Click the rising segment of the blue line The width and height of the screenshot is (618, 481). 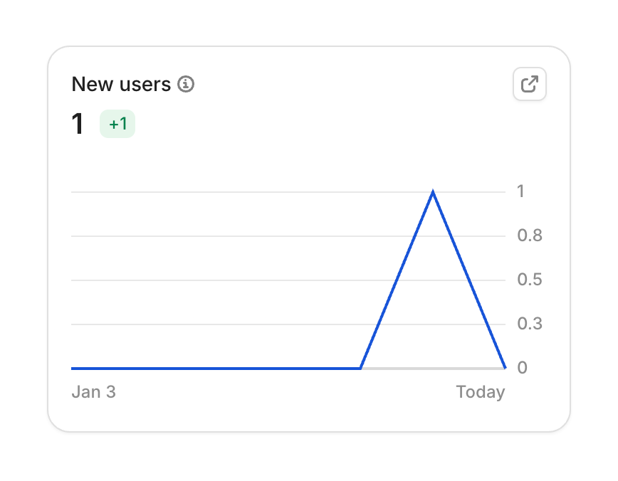[397, 280]
